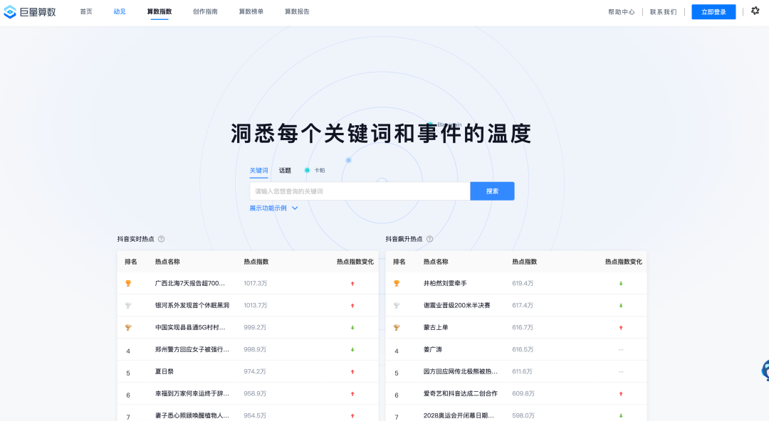Click bronze trophy icon beside 中国实现县县通5G
The height and width of the screenshot is (421, 769).
pyautogui.click(x=128, y=327)
